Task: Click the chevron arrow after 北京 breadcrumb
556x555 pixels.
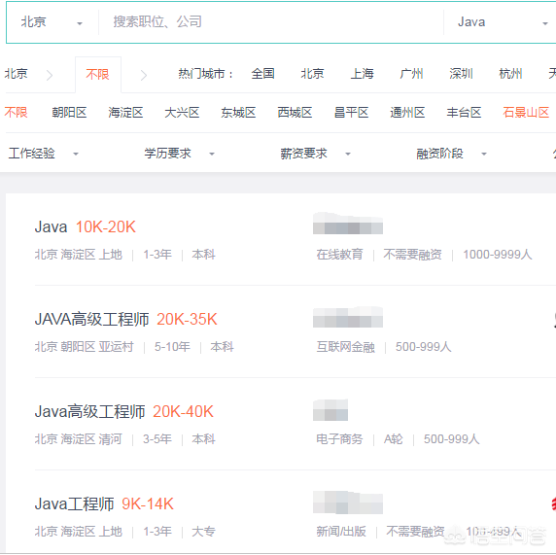Action: 50,75
